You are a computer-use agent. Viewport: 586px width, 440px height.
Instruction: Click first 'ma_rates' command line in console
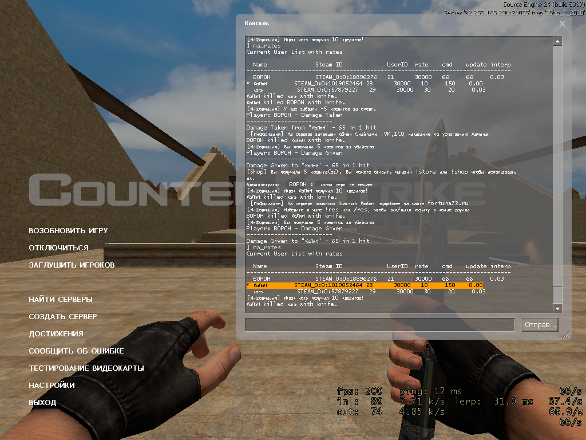point(263,46)
